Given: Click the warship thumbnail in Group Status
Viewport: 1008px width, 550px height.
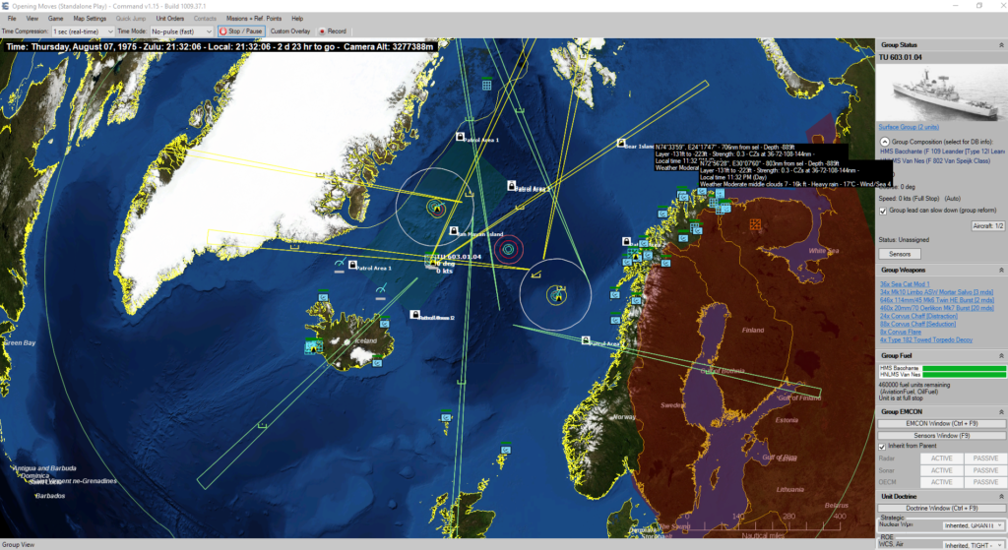Looking at the screenshot, I should (941, 97).
